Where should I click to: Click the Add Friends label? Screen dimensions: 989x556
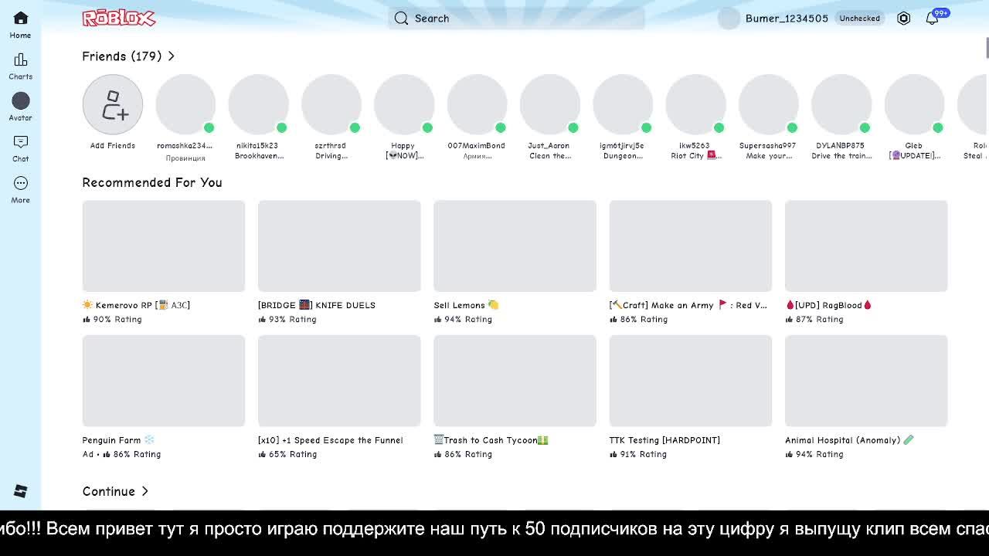113,146
